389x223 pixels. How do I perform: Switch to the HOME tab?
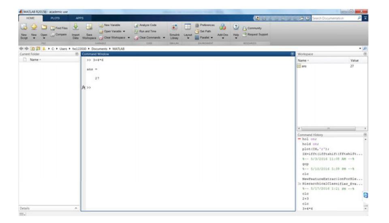click(x=30, y=18)
